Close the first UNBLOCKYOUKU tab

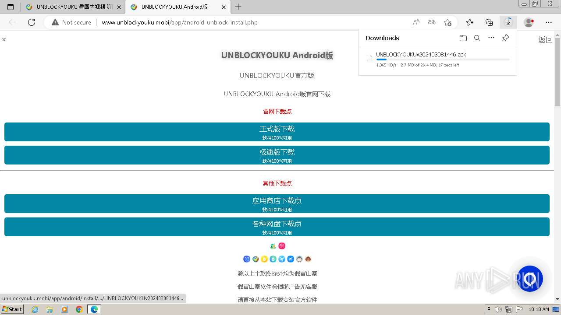click(119, 7)
